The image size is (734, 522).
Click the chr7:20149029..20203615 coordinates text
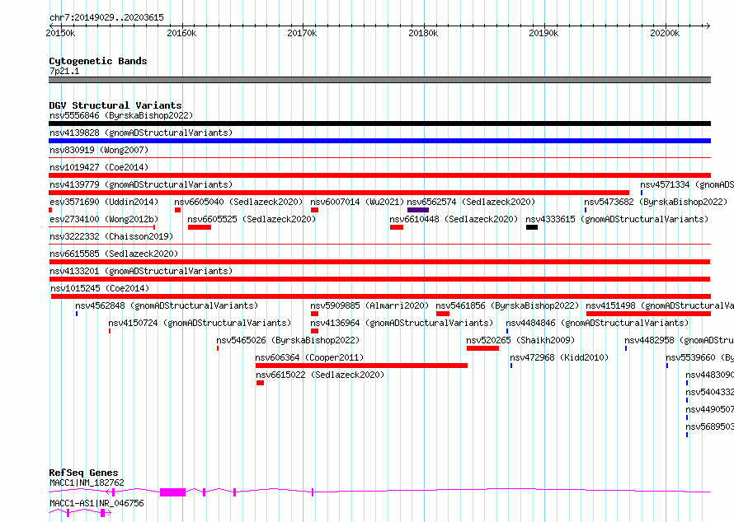click(106, 18)
